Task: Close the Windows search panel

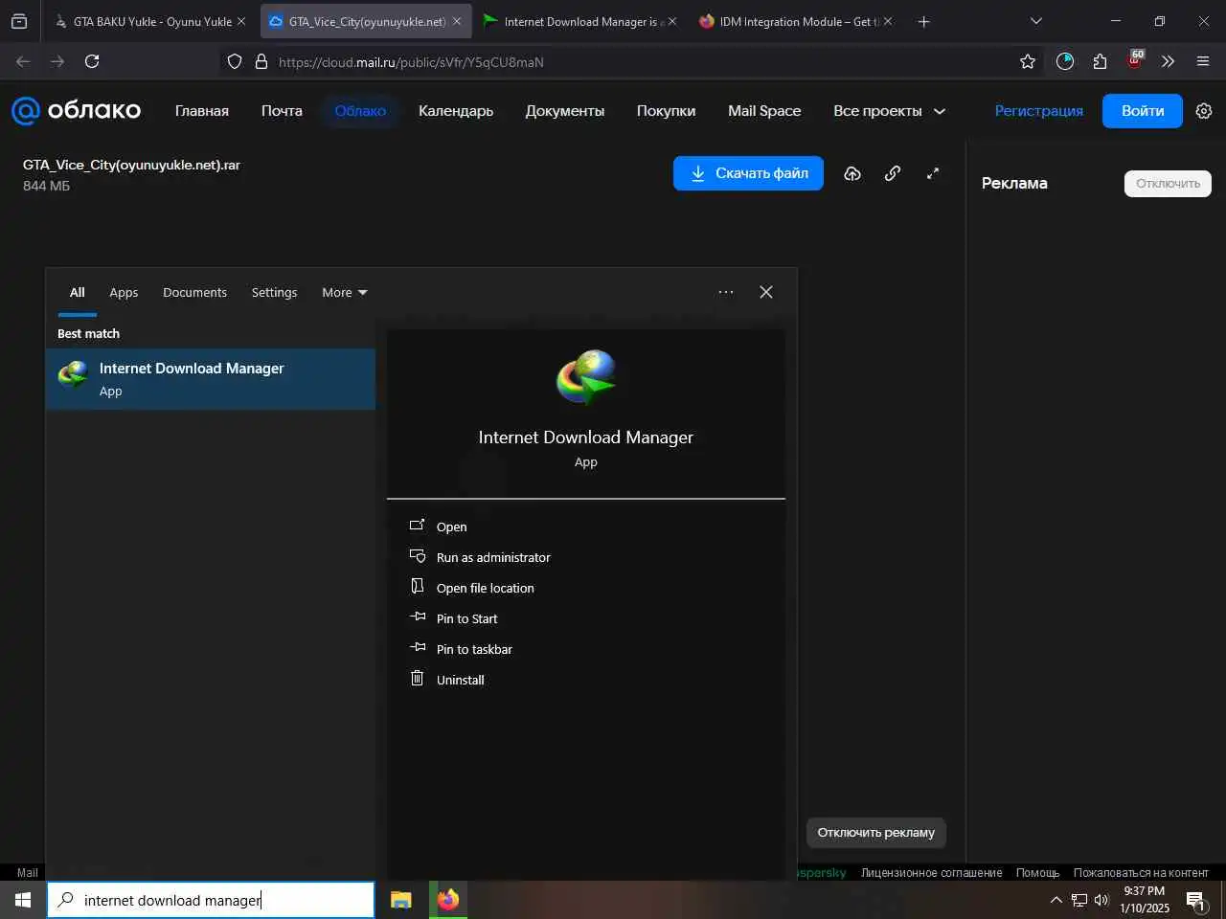Action: (766, 292)
